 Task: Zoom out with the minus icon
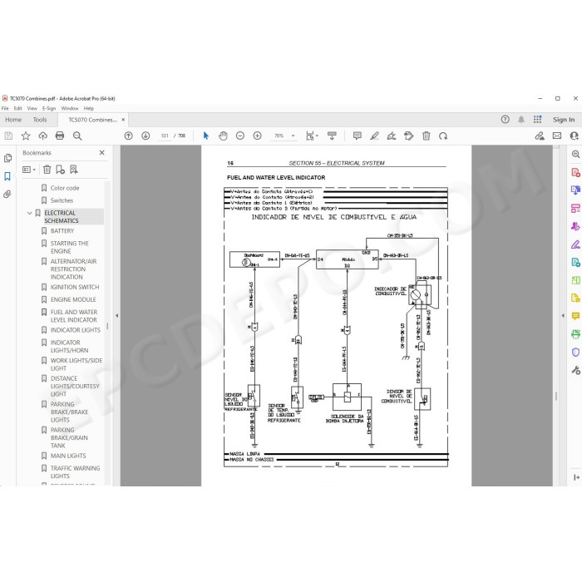tap(240, 136)
